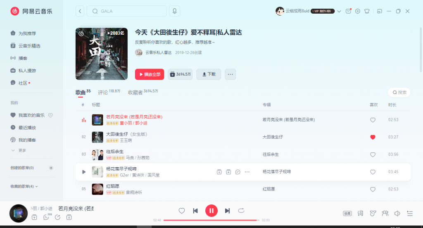Collapse the 收藏的歌单(4) section

click(x=24, y=186)
